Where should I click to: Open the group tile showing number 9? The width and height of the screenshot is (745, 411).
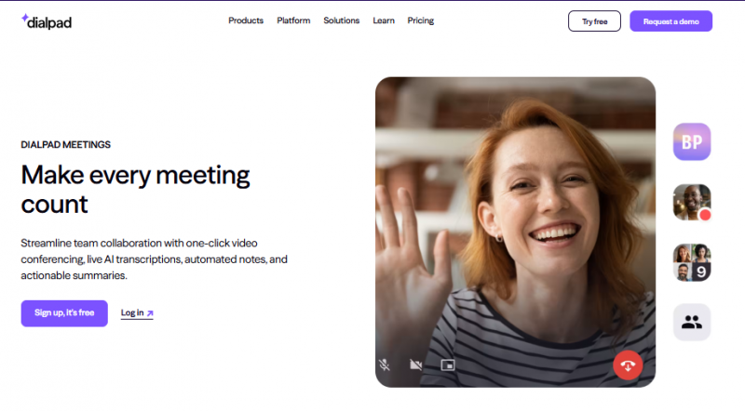(x=691, y=262)
